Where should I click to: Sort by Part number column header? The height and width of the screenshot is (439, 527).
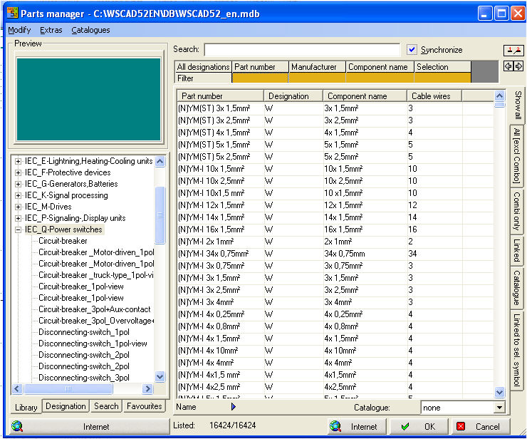[220, 96]
